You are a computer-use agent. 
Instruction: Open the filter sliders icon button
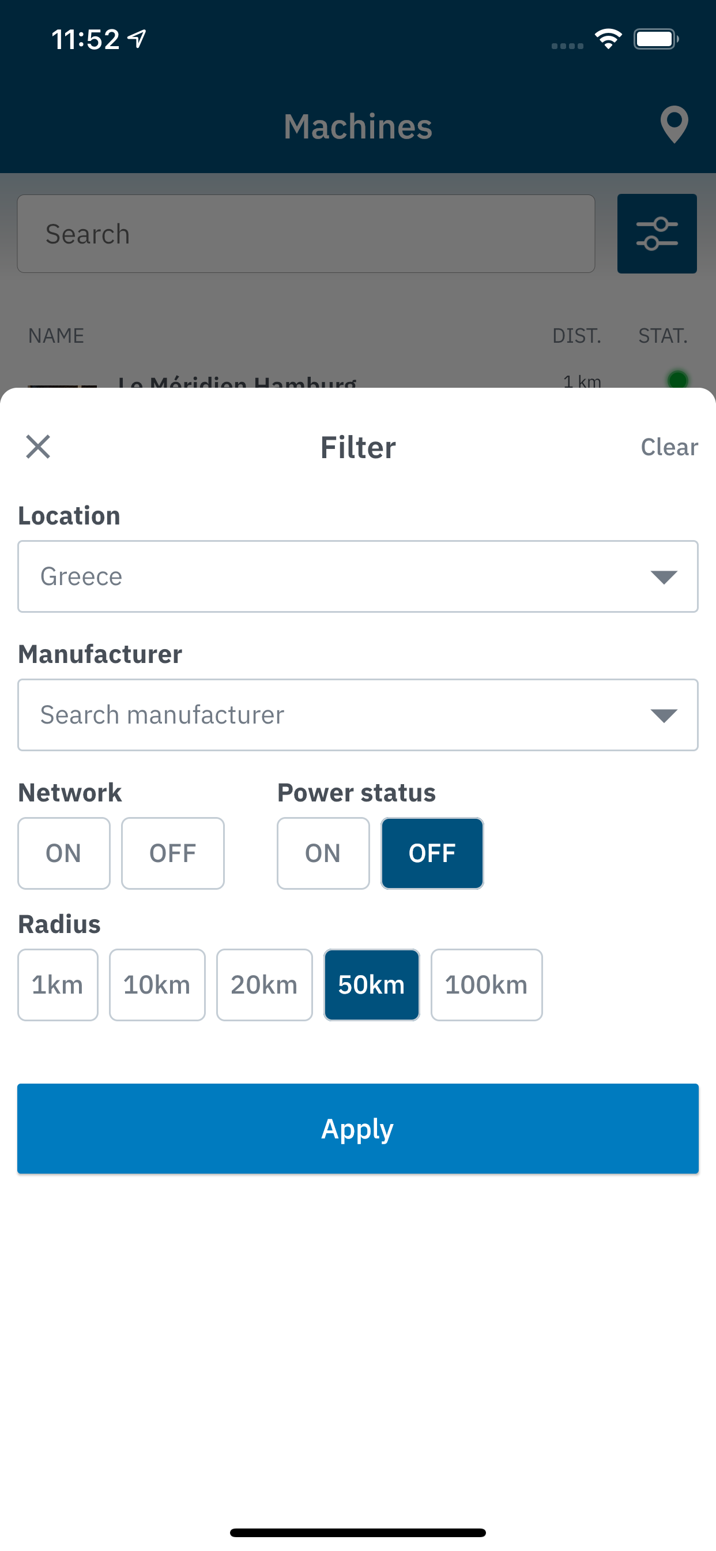(657, 234)
